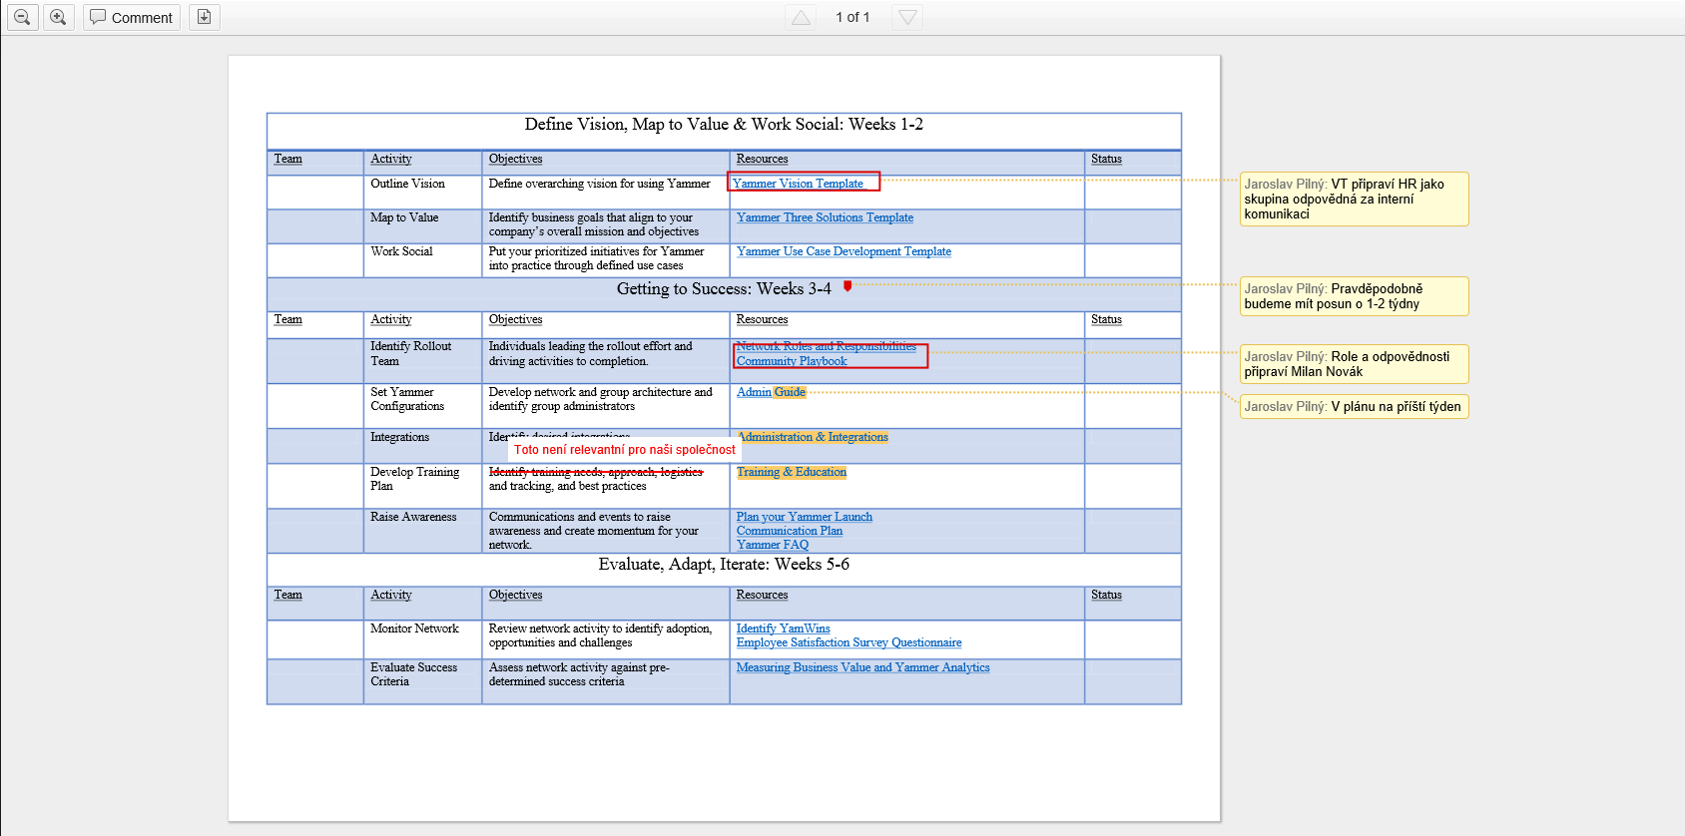Click red note 'Toto není relevantní pro naši společnost'
Viewport: 1685px width, 836px height.
point(625,450)
